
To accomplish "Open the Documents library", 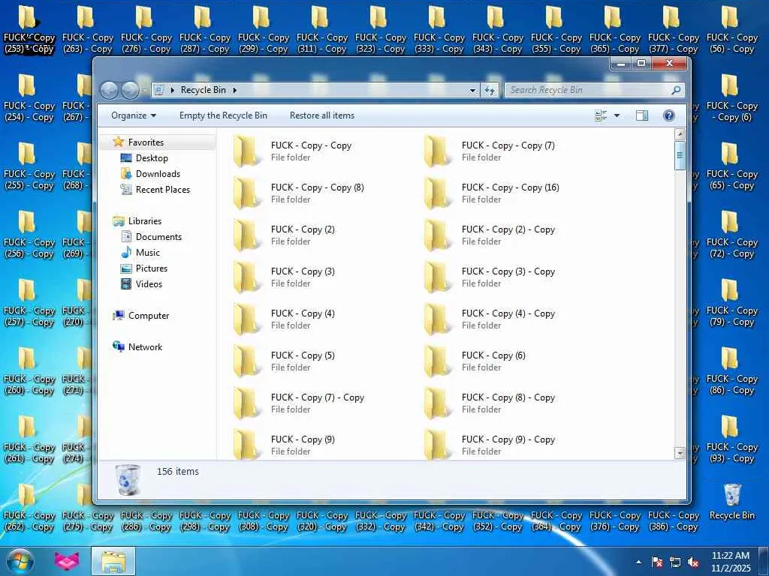I will coord(158,236).
